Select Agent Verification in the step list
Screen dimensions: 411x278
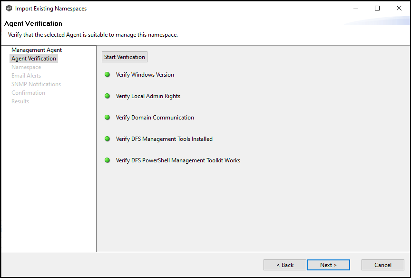tap(34, 59)
